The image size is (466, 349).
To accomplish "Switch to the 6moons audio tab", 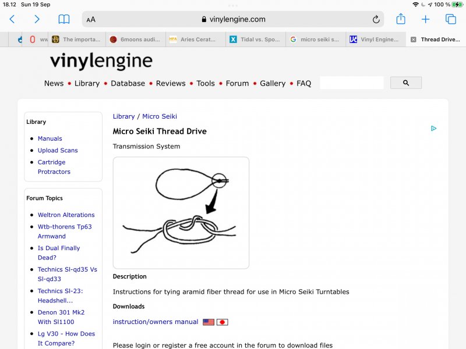I will click(136, 40).
